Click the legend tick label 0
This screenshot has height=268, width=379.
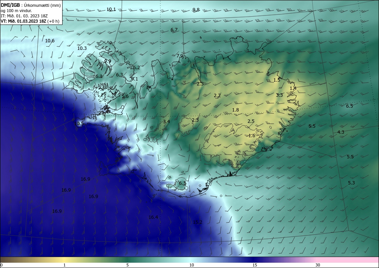pyautogui.click(x=2, y=265)
